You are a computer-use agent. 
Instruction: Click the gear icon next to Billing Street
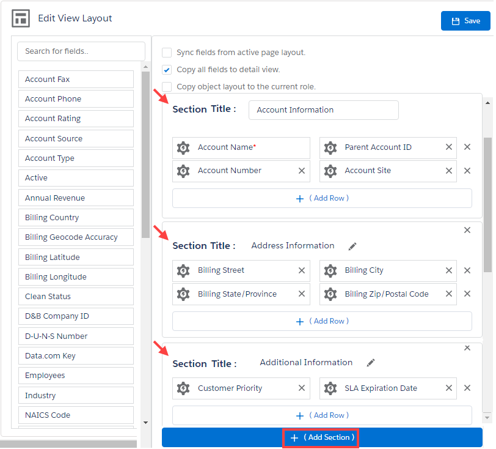click(183, 270)
